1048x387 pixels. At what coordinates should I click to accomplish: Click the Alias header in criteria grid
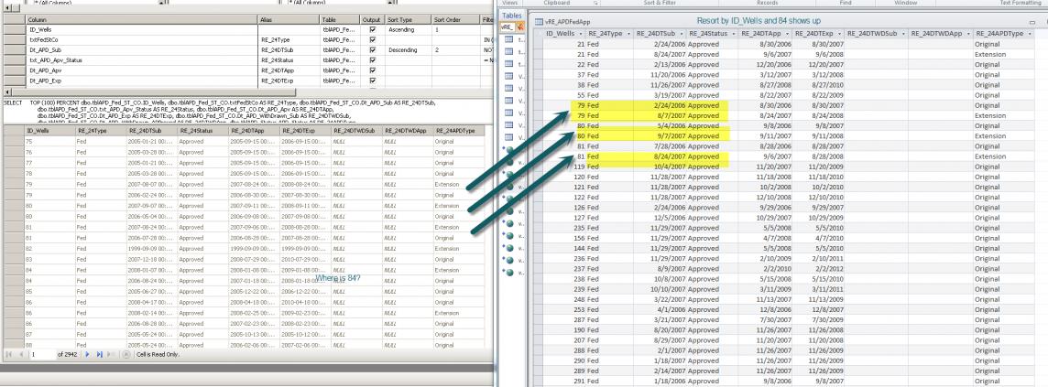(x=289, y=20)
